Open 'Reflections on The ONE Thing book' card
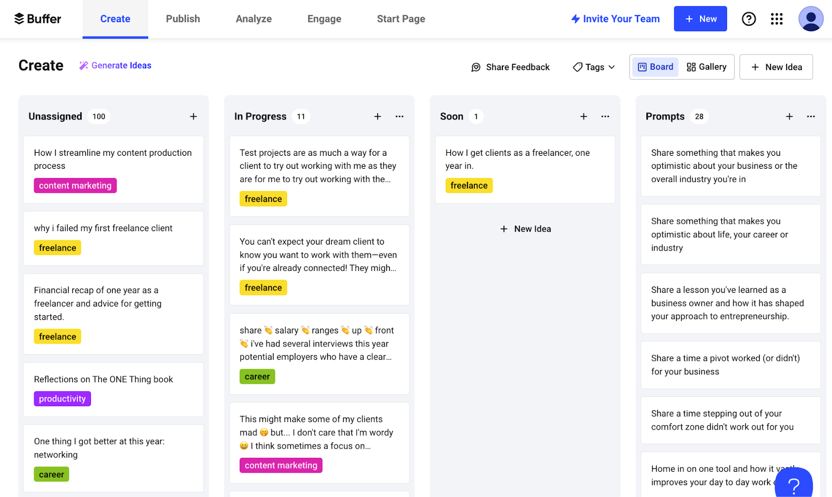The image size is (832, 497). point(113,389)
